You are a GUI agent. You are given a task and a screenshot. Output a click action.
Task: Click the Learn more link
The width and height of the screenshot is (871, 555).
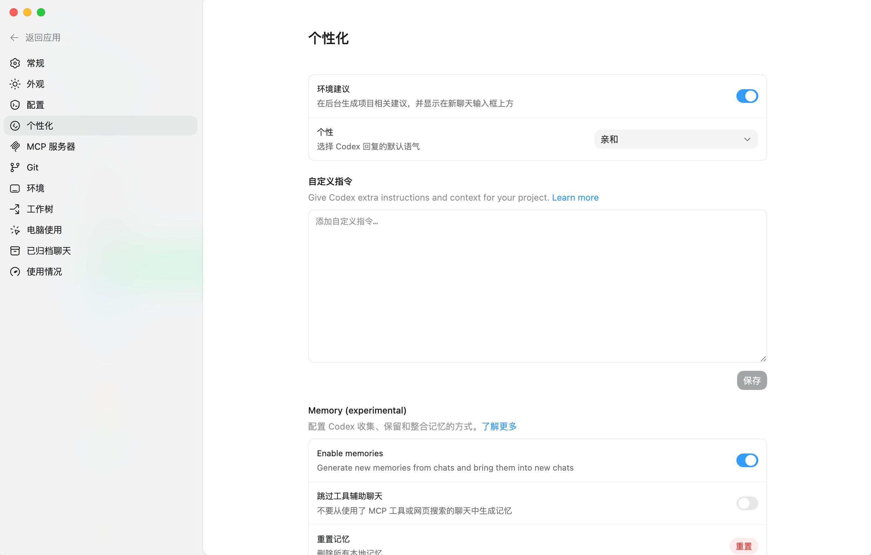(x=575, y=198)
